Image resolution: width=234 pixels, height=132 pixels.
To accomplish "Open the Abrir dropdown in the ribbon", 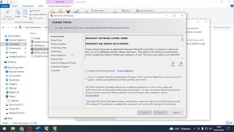I will (x=127, y=11).
